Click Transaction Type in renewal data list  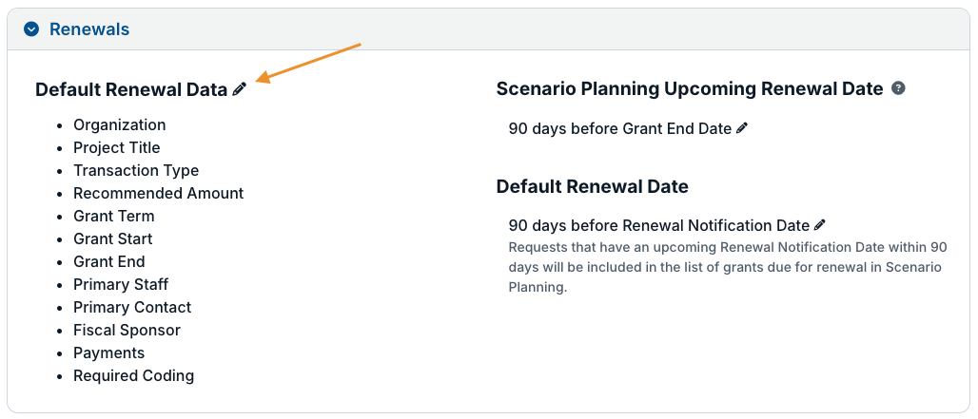coord(136,171)
